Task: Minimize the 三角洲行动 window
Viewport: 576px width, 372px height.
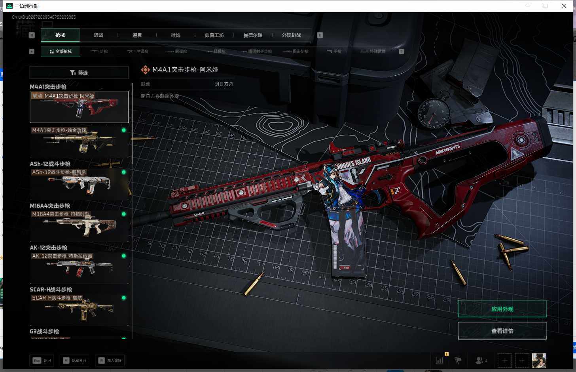Action: [528, 6]
